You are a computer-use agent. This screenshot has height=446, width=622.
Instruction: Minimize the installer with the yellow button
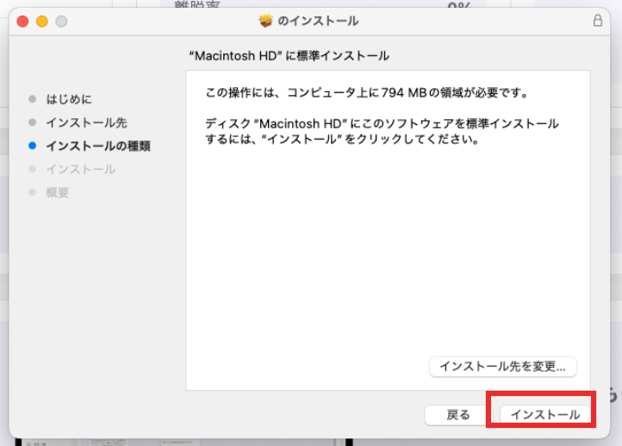42,21
